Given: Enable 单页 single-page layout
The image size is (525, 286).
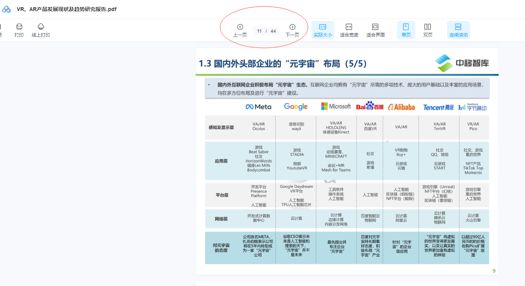Looking at the screenshot, I should tap(406, 30).
